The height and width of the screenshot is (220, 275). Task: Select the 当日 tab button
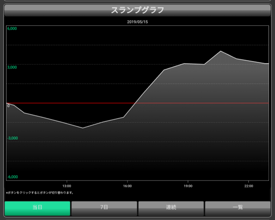coord(37,208)
